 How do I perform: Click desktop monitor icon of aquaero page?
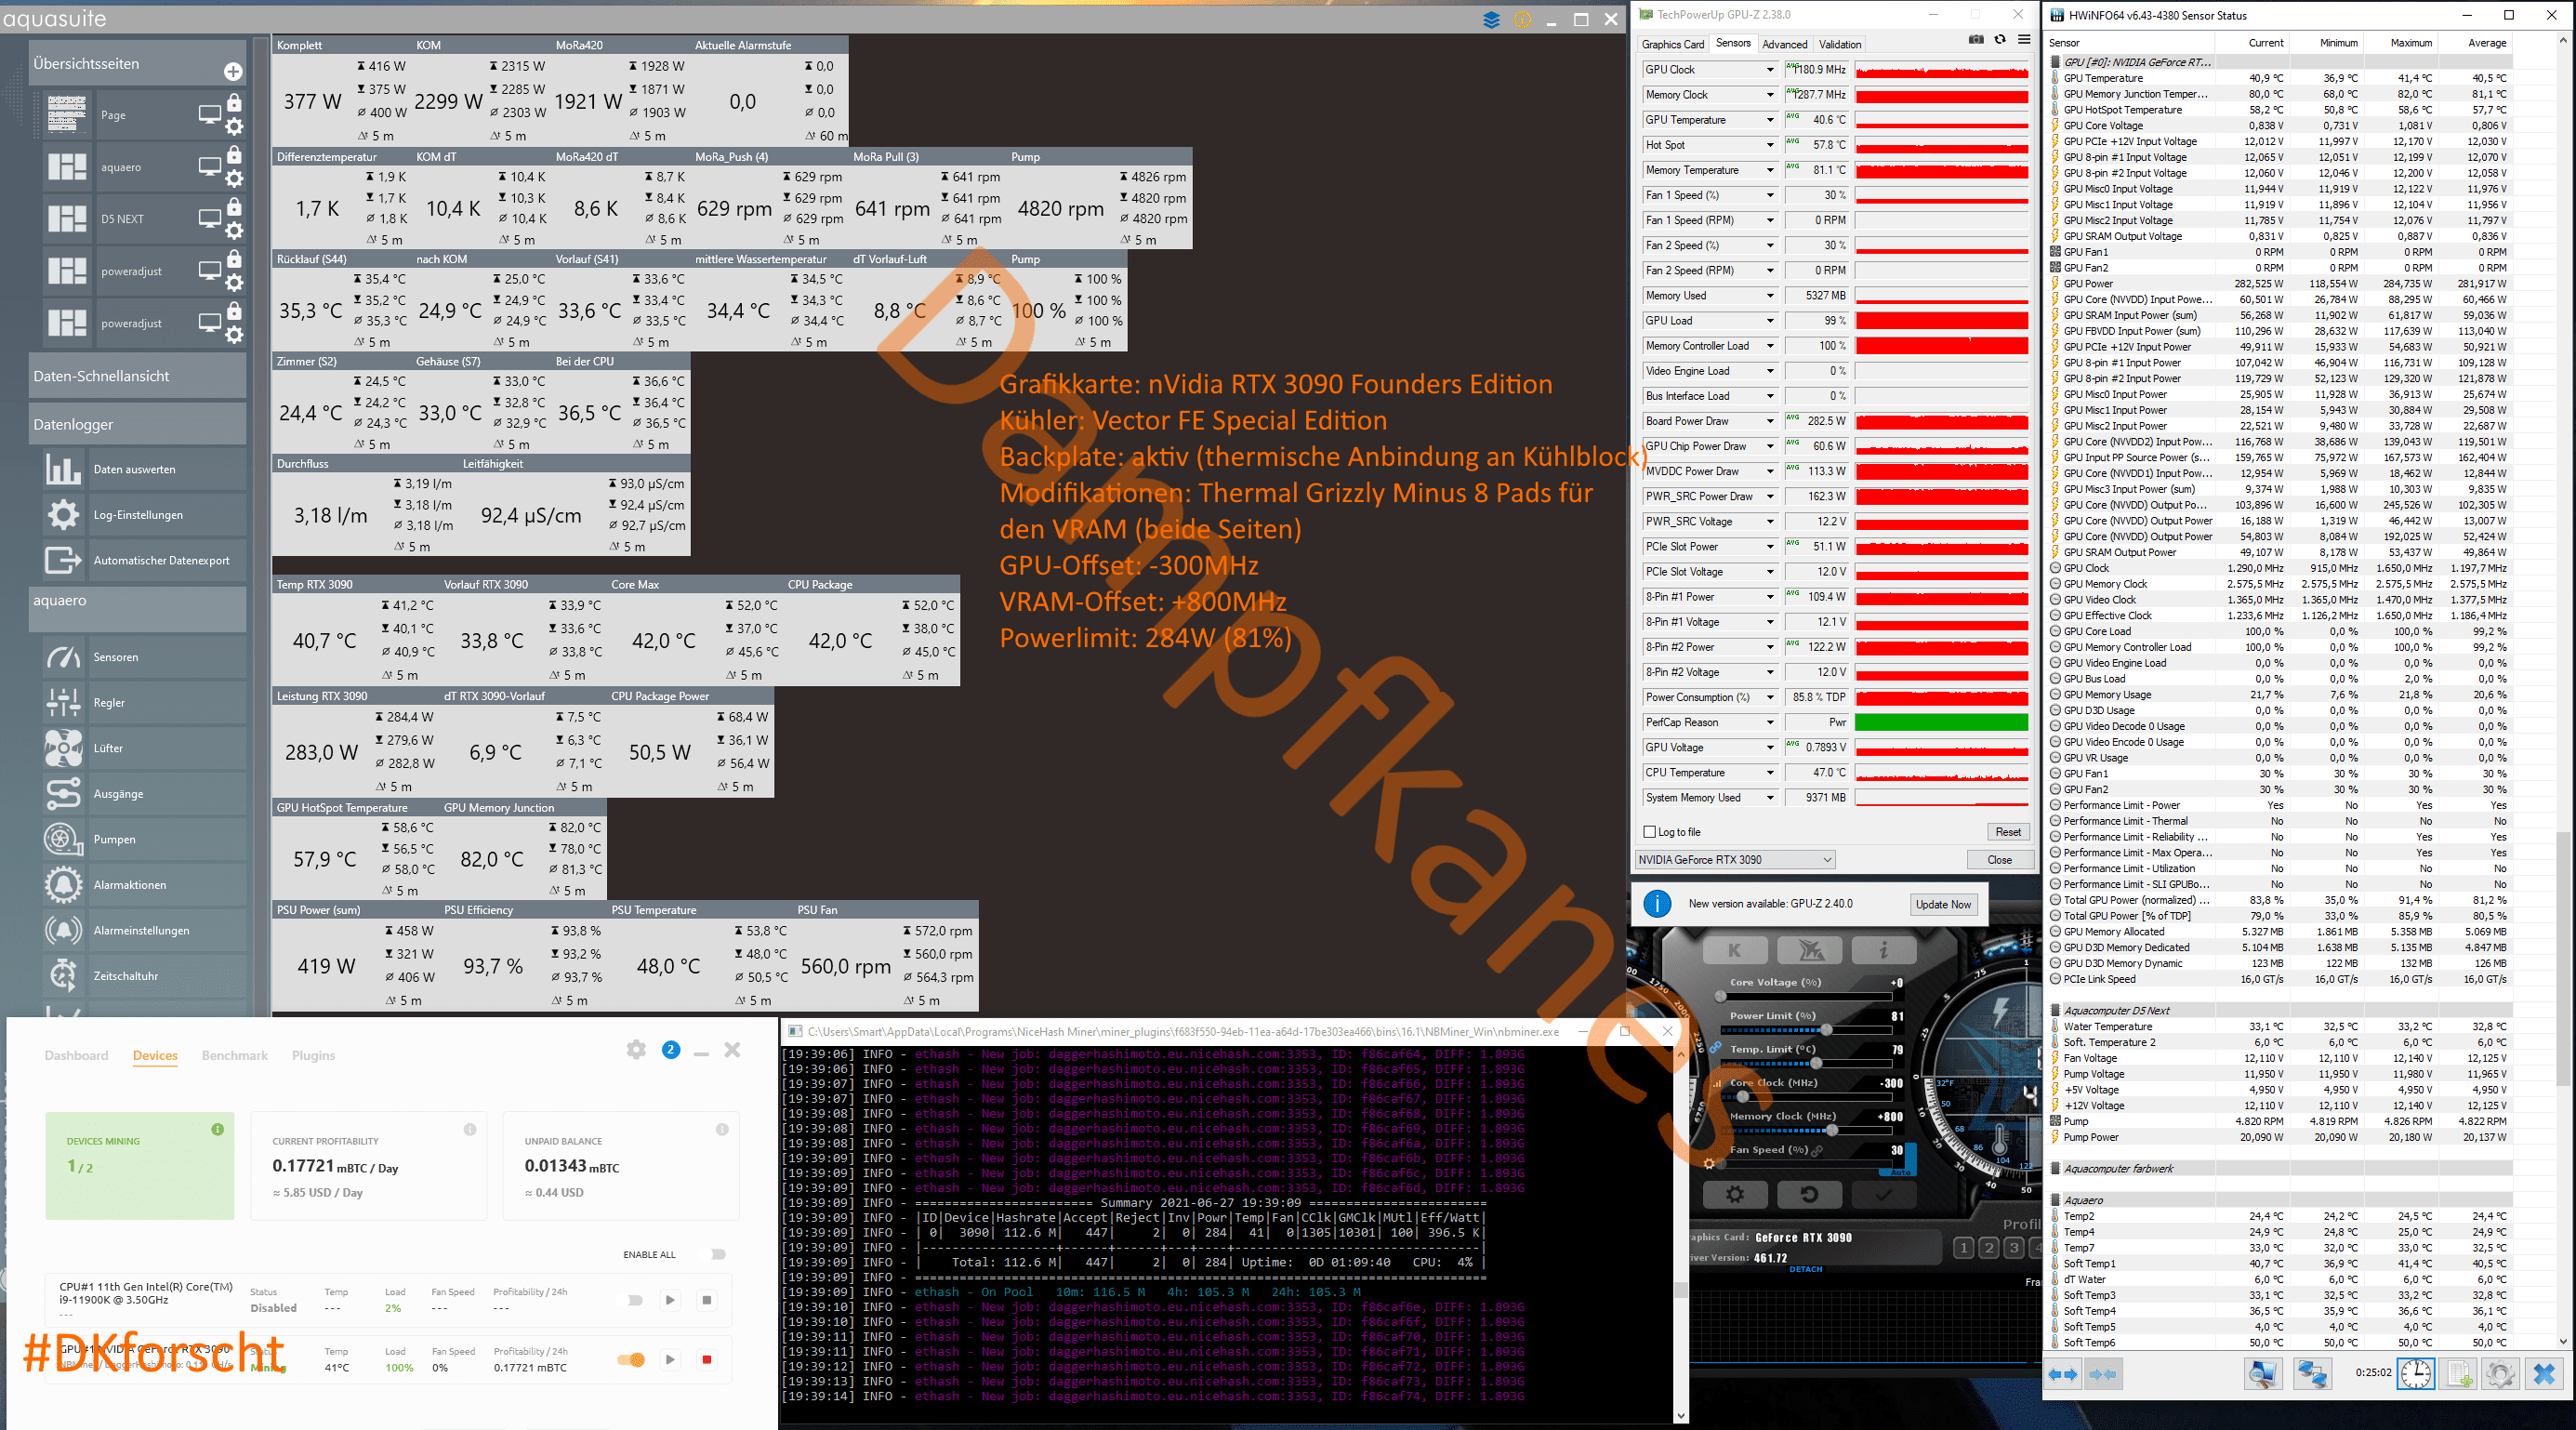210,166
